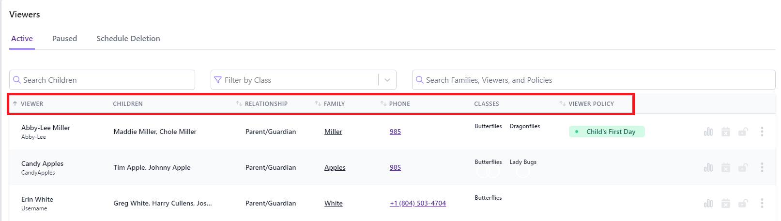Image resolution: width=781 pixels, height=221 pixels.
Task: Click unlock icon in Candy Apples row
Action: [743, 167]
